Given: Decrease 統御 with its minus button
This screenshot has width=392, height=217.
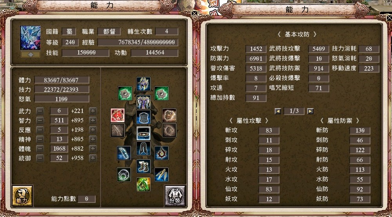Looking at the screenshot, I should click(40, 158).
